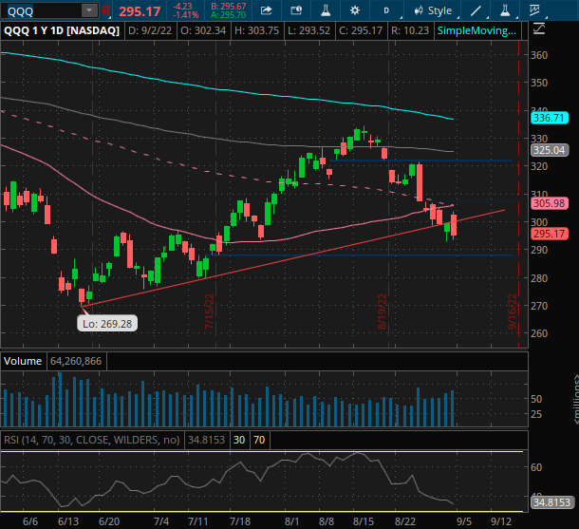Click the 260 price level on axis
The width and height of the screenshot is (579, 529).
[539, 333]
